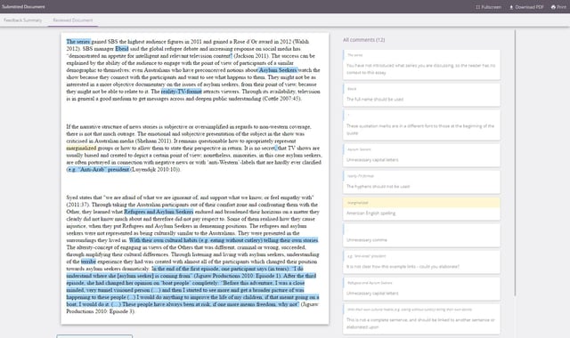570x338 pixels.
Task: Click highlighted phrase 'The series' in document
Action: (78, 42)
